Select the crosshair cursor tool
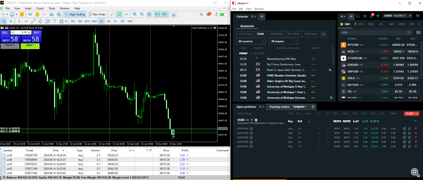 11,21
